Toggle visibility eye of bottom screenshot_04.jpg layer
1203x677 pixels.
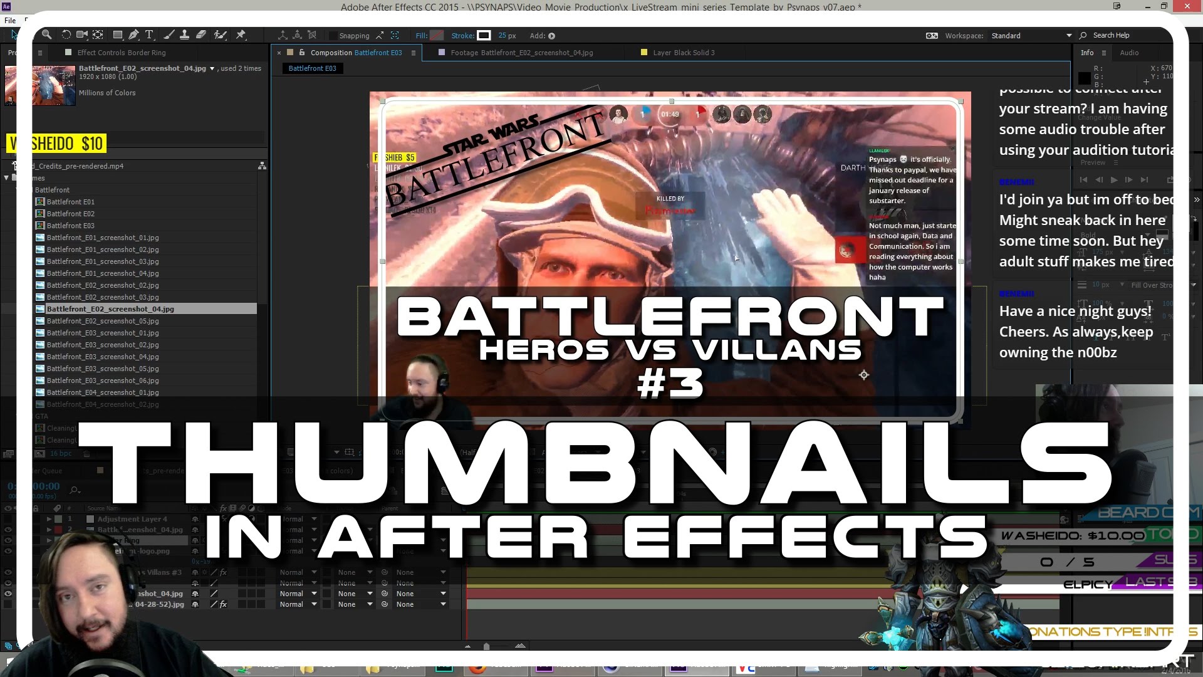pyautogui.click(x=8, y=594)
